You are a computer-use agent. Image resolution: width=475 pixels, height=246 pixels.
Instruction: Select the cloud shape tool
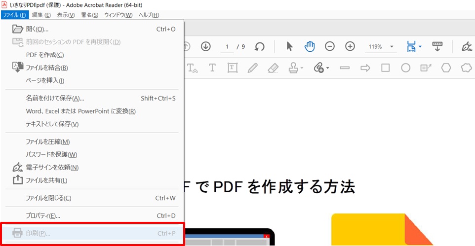point(467,68)
